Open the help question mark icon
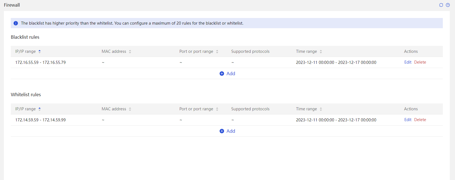This screenshot has width=455, height=180. [x=448, y=5]
